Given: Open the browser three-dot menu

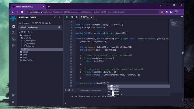Looking at the screenshot, I should pos(181,12).
